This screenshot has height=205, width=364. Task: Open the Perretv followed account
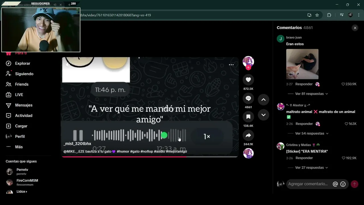pos(22,171)
